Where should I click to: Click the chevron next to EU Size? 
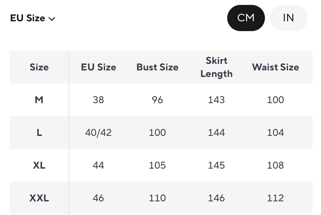click(x=52, y=19)
